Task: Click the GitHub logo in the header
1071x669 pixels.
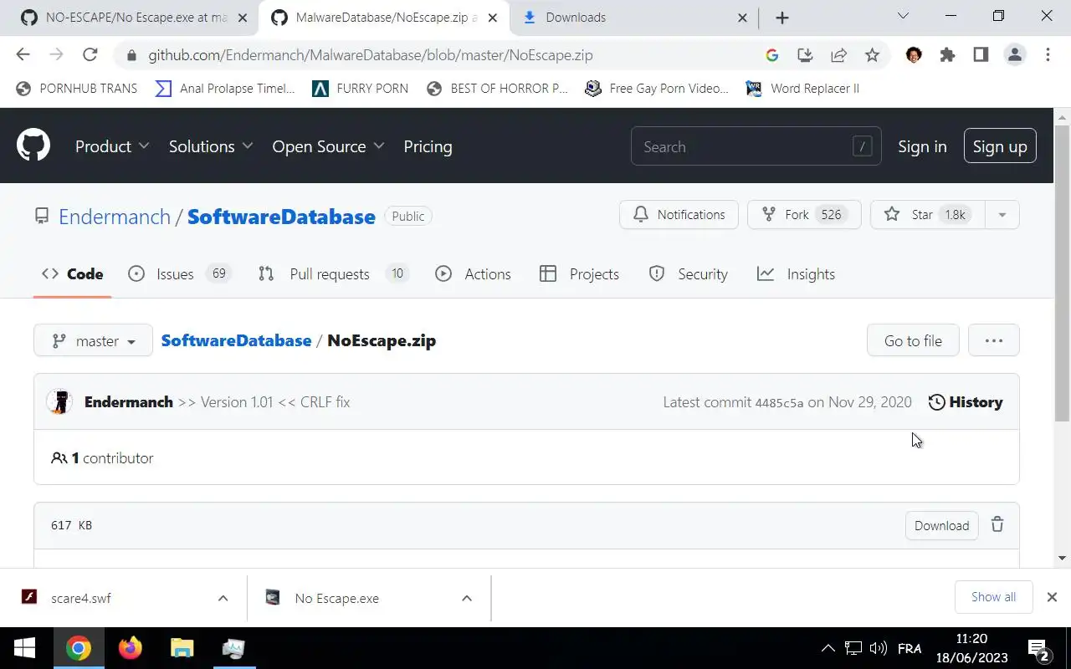Action: tap(33, 146)
